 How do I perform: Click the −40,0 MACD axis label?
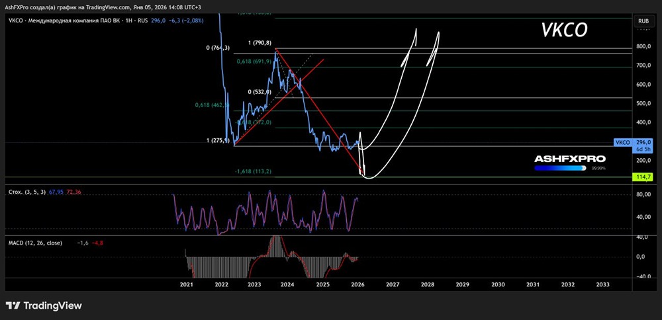pos(642,276)
